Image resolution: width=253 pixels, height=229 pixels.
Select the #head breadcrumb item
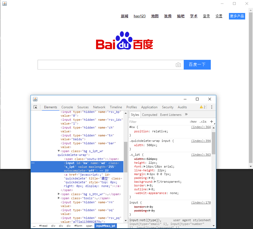pos(43,226)
